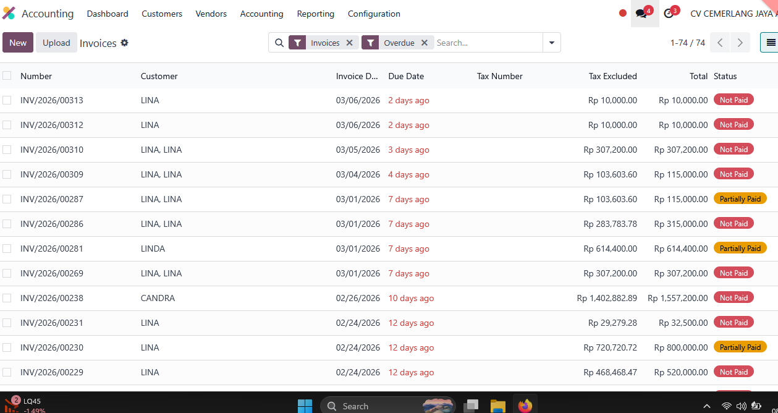
Task: Open the Configuration menu
Action: tap(374, 14)
